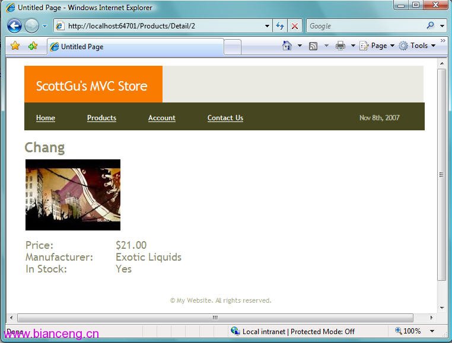
Task: Click the Chang product heading
Action: 44,148
